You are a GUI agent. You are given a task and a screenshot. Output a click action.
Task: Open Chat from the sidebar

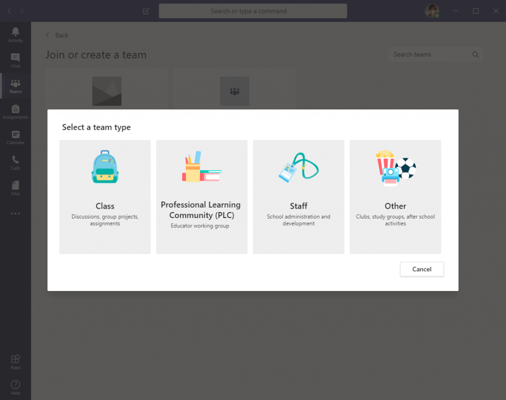click(x=15, y=61)
